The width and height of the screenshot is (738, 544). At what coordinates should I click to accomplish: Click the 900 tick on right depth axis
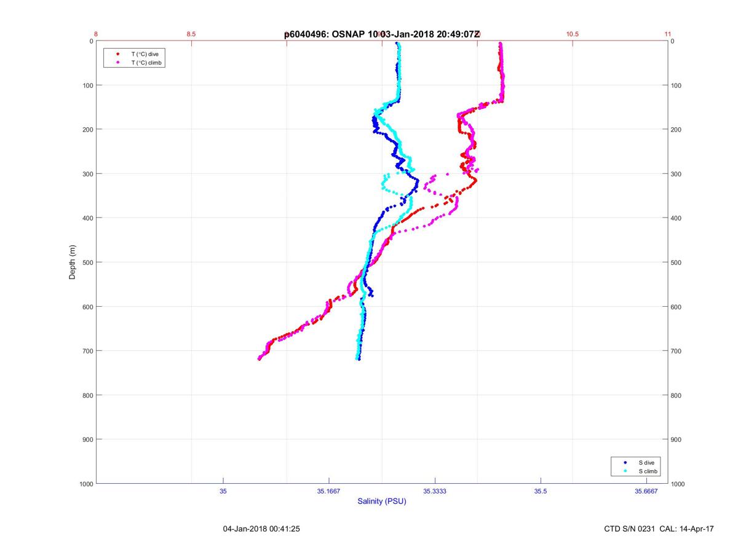tap(676, 440)
